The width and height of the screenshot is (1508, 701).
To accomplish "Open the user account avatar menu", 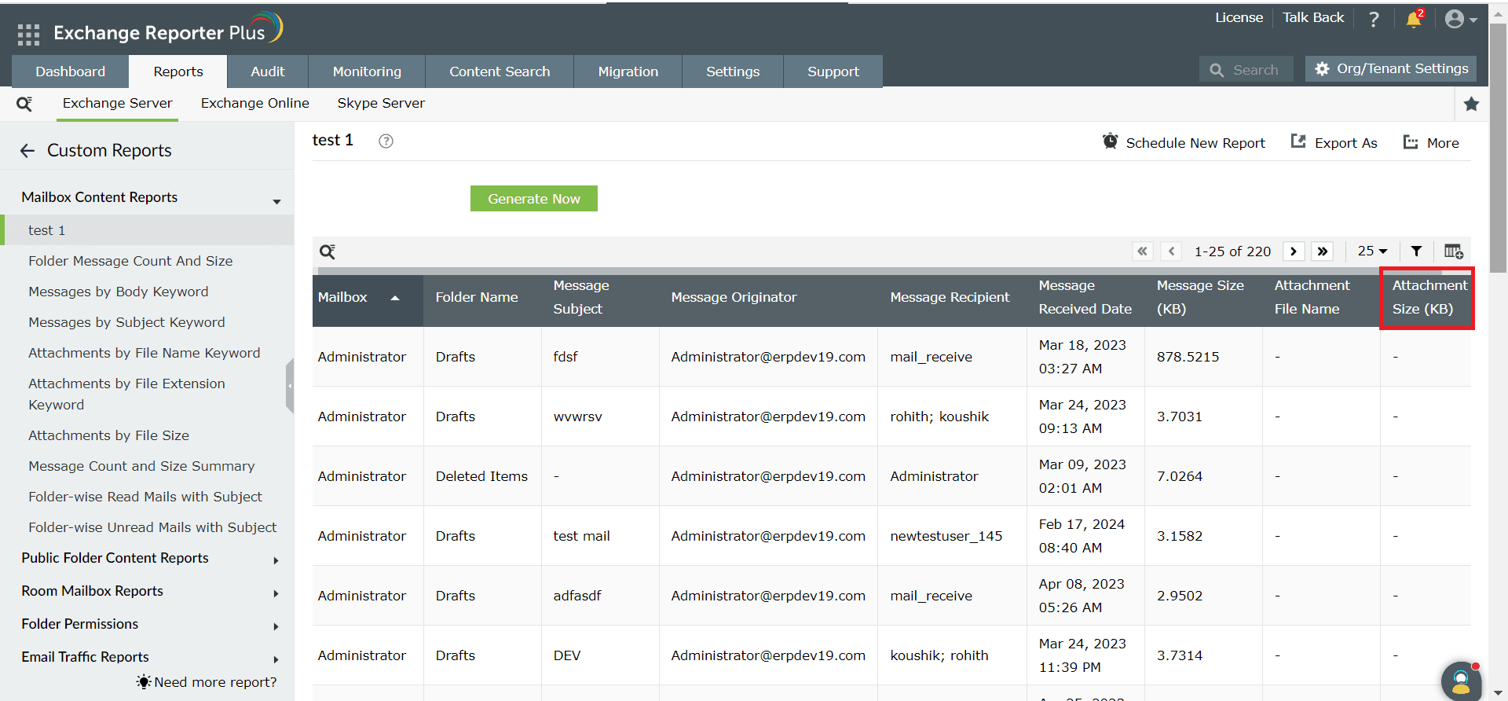I will pyautogui.click(x=1461, y=19).
